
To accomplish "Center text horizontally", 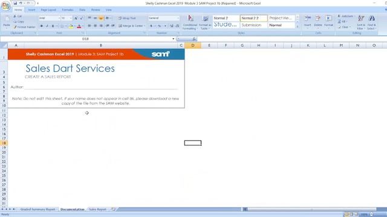I will click(x=95, y=26).
